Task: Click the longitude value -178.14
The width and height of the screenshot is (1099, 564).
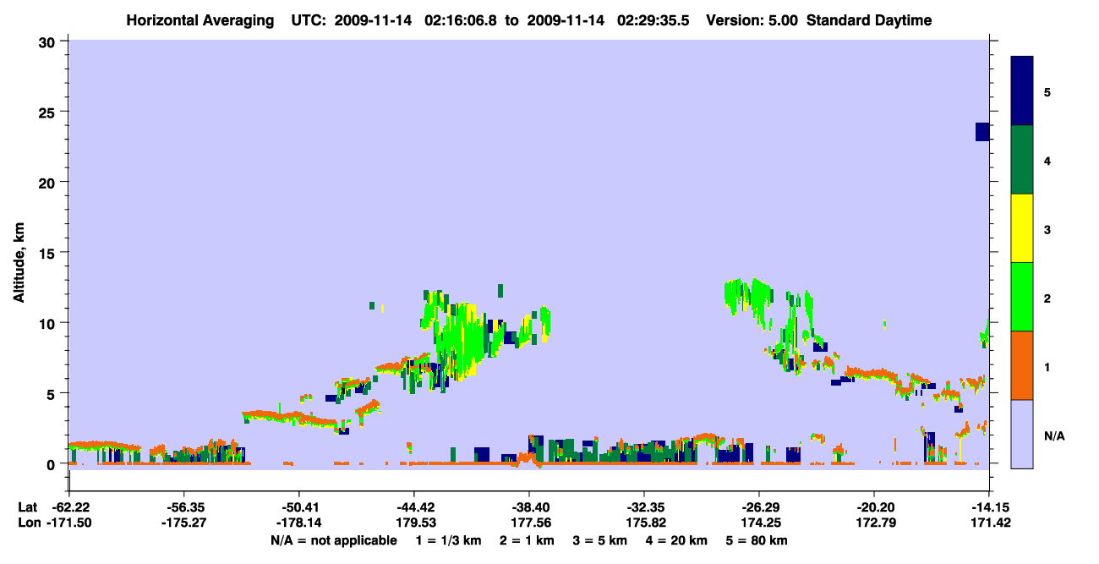Action: 299,523
